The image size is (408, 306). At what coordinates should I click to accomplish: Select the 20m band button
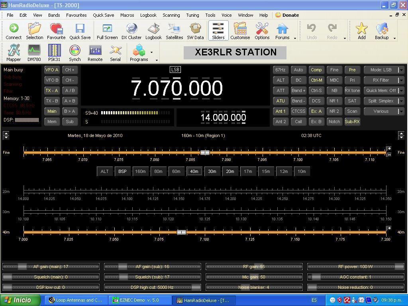click(x=230, y=171)
